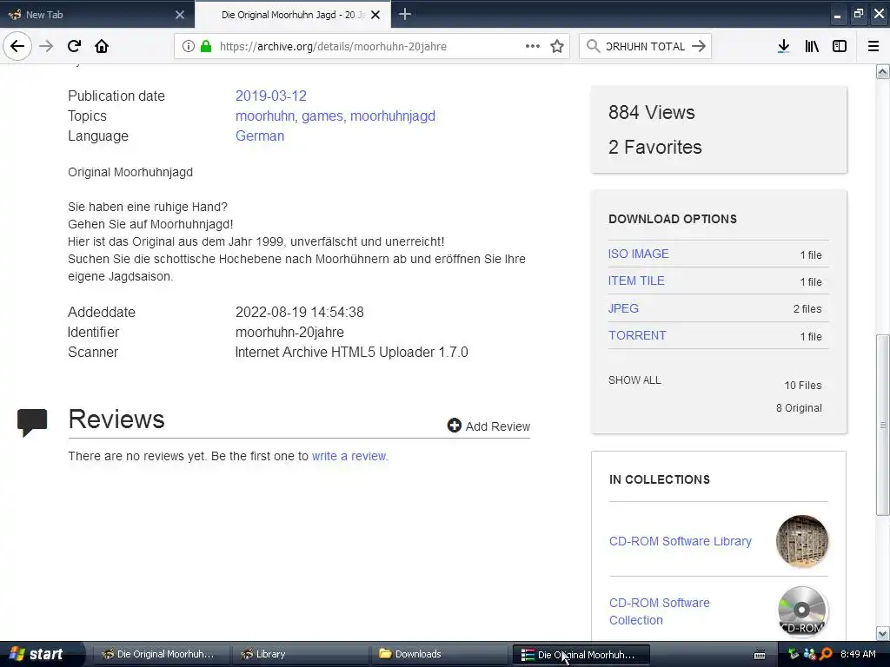Click the Reviews speech bubble icon
890x667 pixels.
click(32, 422)
